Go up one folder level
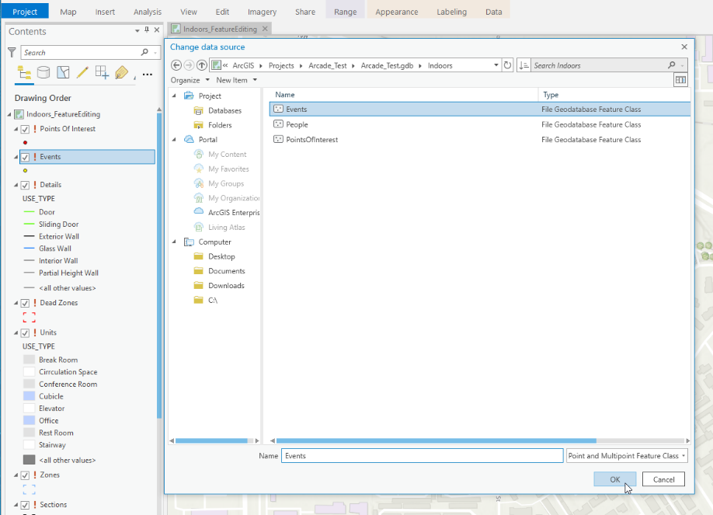The image size is (713, 515). click(201, 65)
